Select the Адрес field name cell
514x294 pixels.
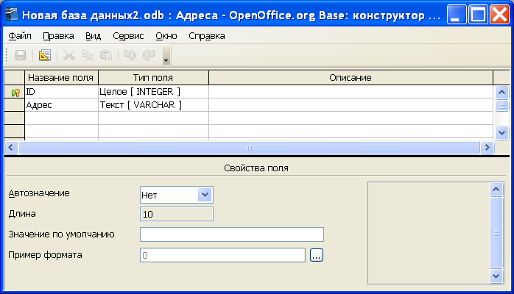pyautogui.click(x=62, y=105)
